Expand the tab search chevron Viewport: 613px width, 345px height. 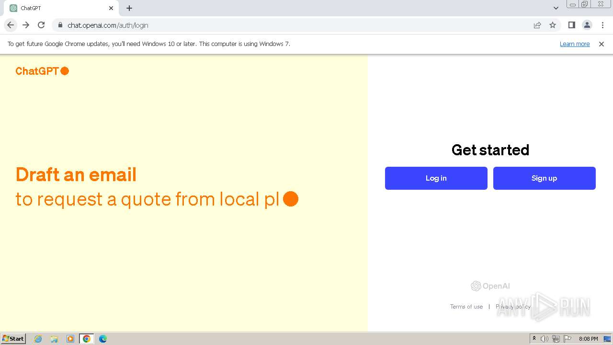tap(556, 8)
